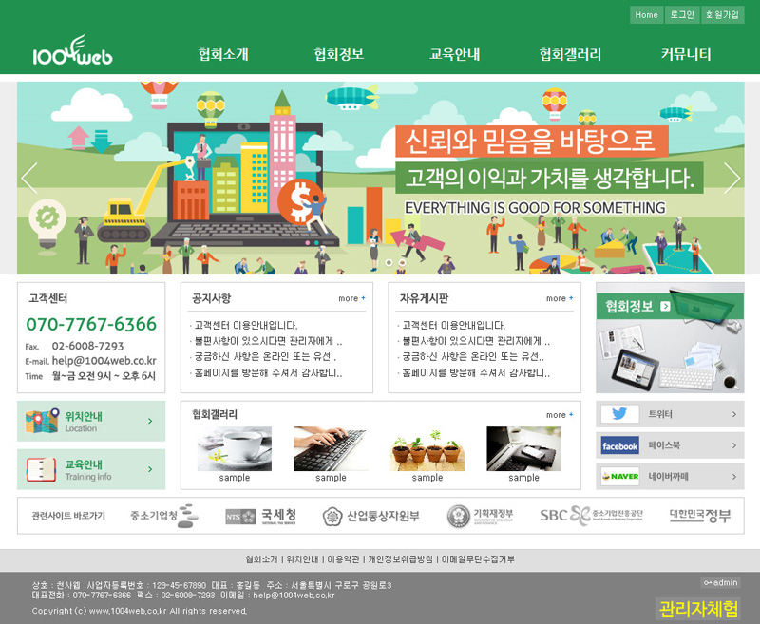The image size is (760, 624).
Task: Click the 1004web logo
Action: (x=72, y=52)
